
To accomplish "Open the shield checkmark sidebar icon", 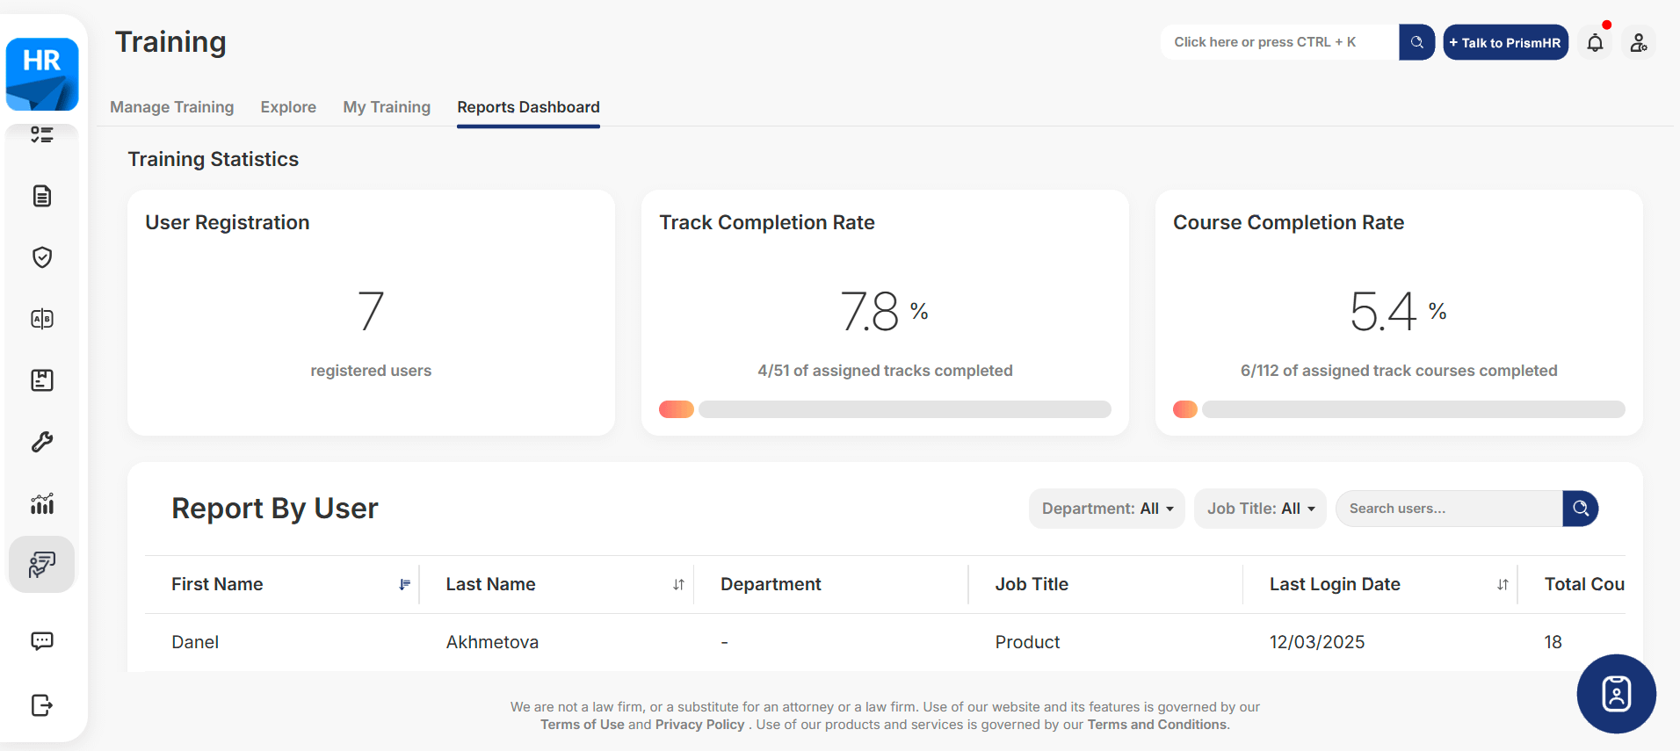I will point(42,257).
